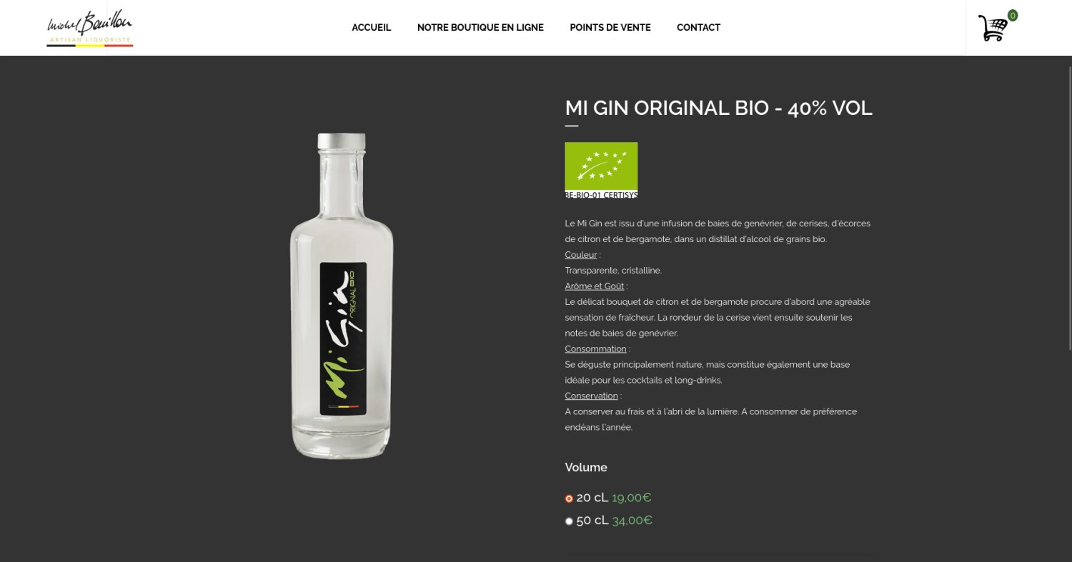Click the Mi Gin label on the bottle
The image size is (1072, 562).
tap(343, 338)
